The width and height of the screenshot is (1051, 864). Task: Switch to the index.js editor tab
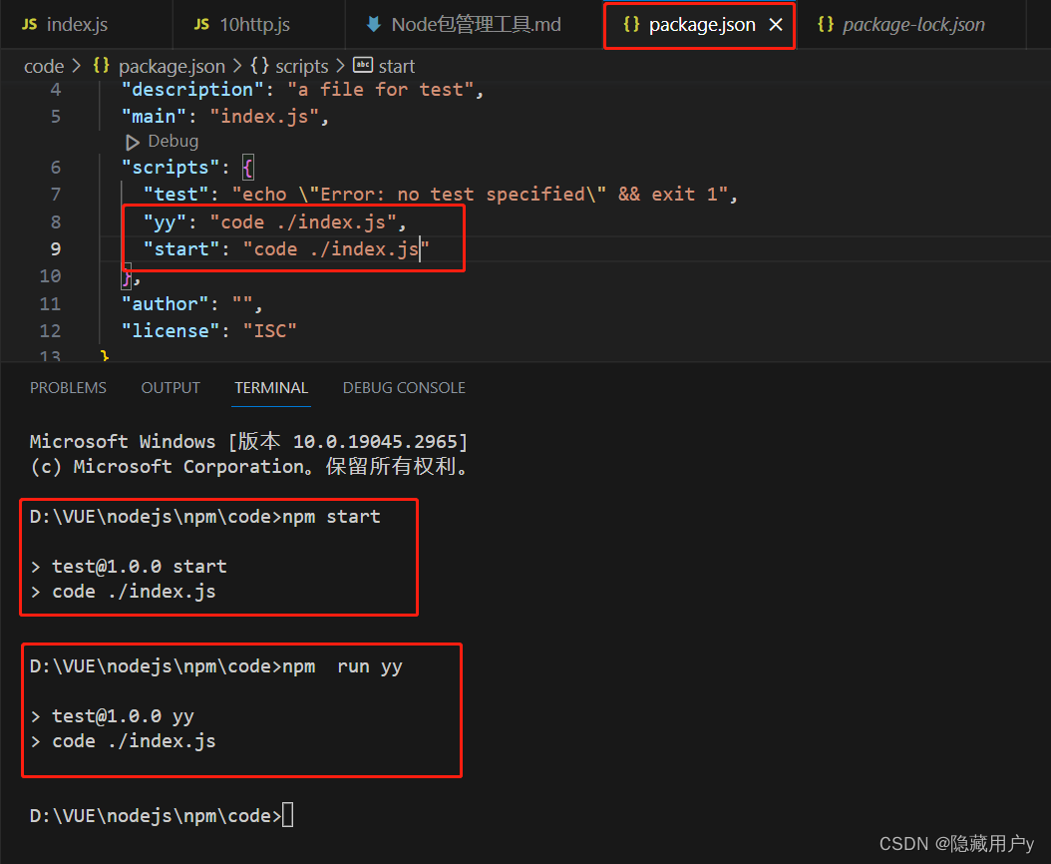click(x=86, y=25)
